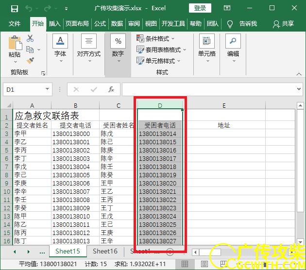The width and height of the screenshot is (306, 270).
Task: Select column E header
Action: (x=224, y=105)
